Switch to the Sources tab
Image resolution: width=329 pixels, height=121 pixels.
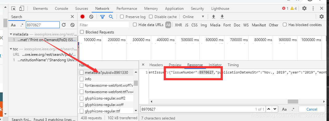point(82,9)
